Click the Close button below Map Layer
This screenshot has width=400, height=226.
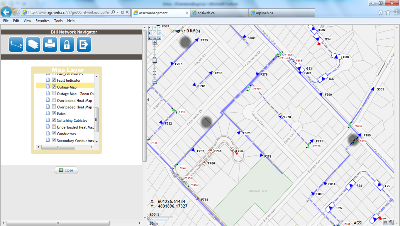[66, 170]
